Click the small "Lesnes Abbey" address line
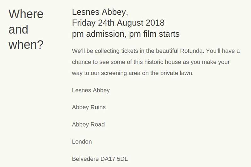Viewport: 251px width, 167px height. (x=91, y=90)
